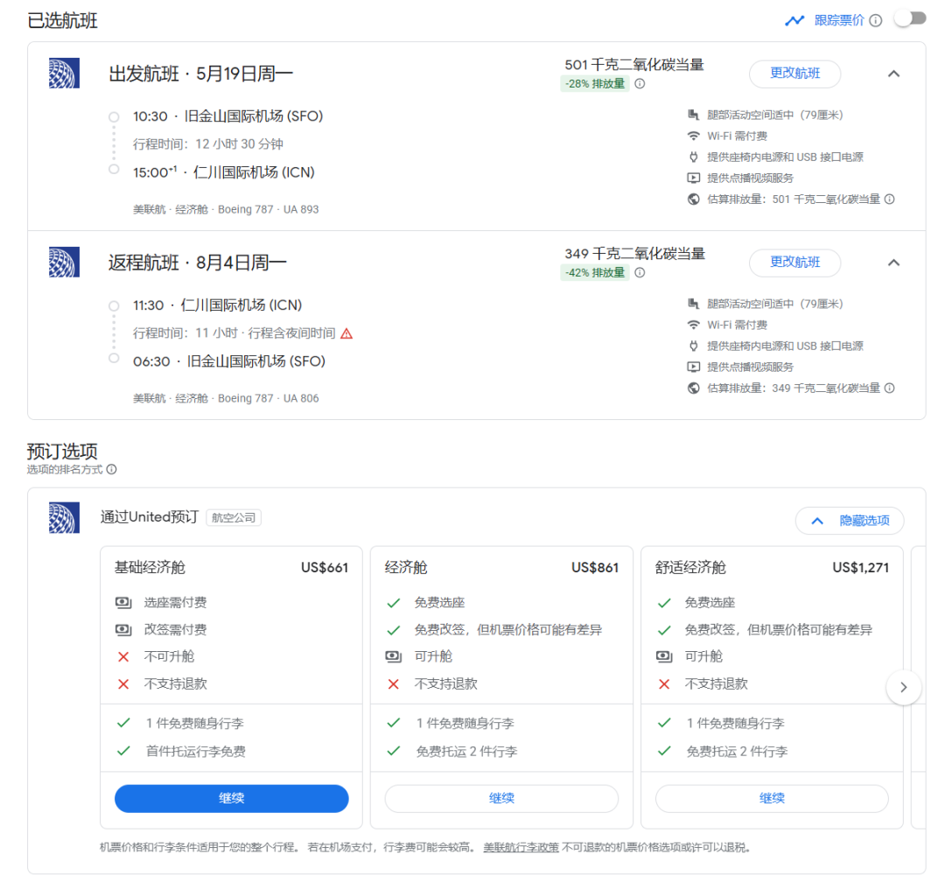945x876 pixels.
Task: Collapse the return flight details chevron
Action: (893, 263)
